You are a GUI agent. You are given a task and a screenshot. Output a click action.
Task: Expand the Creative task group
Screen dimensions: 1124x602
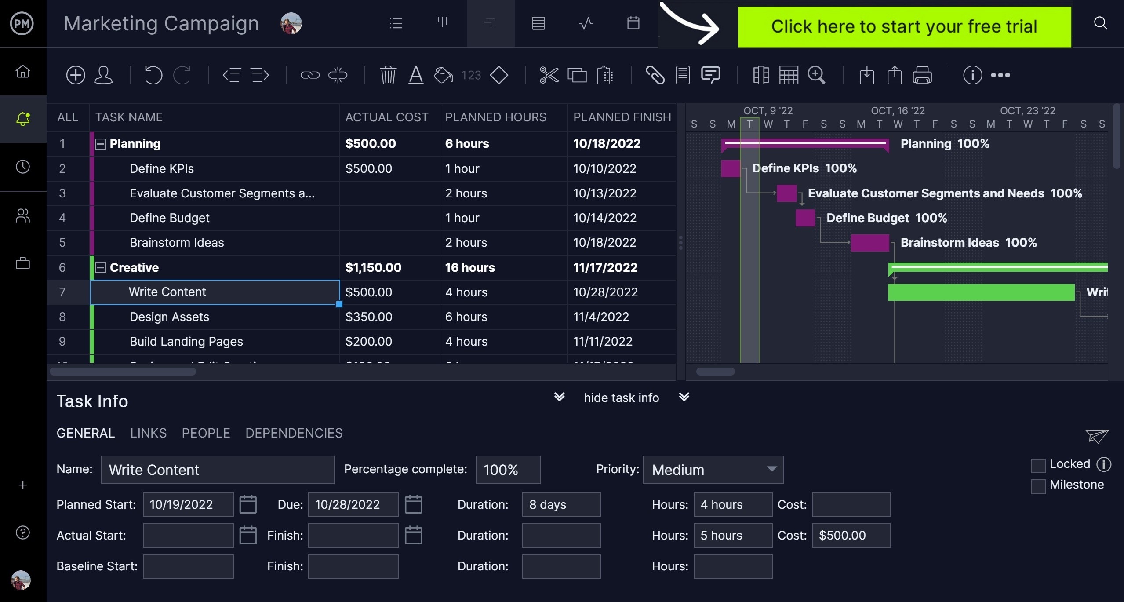tap(100, 267)
